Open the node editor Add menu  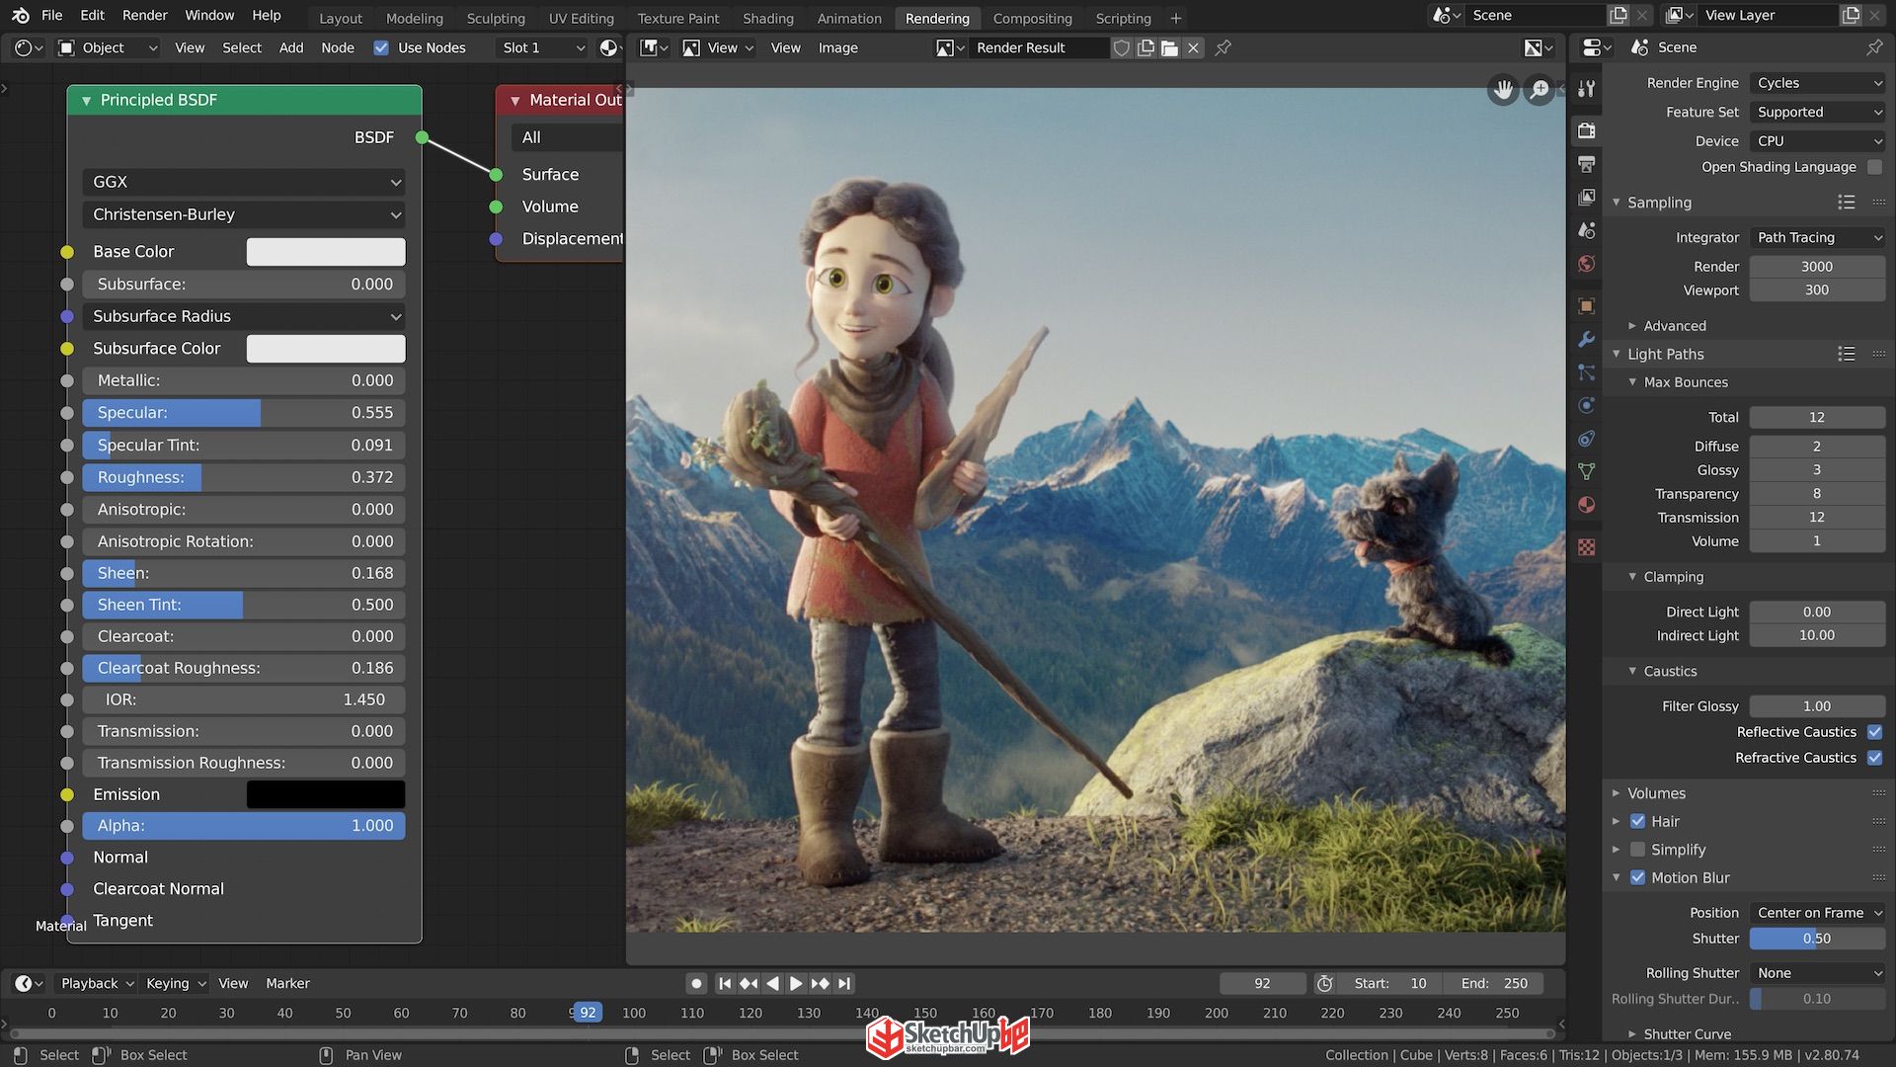click(291, 47)
